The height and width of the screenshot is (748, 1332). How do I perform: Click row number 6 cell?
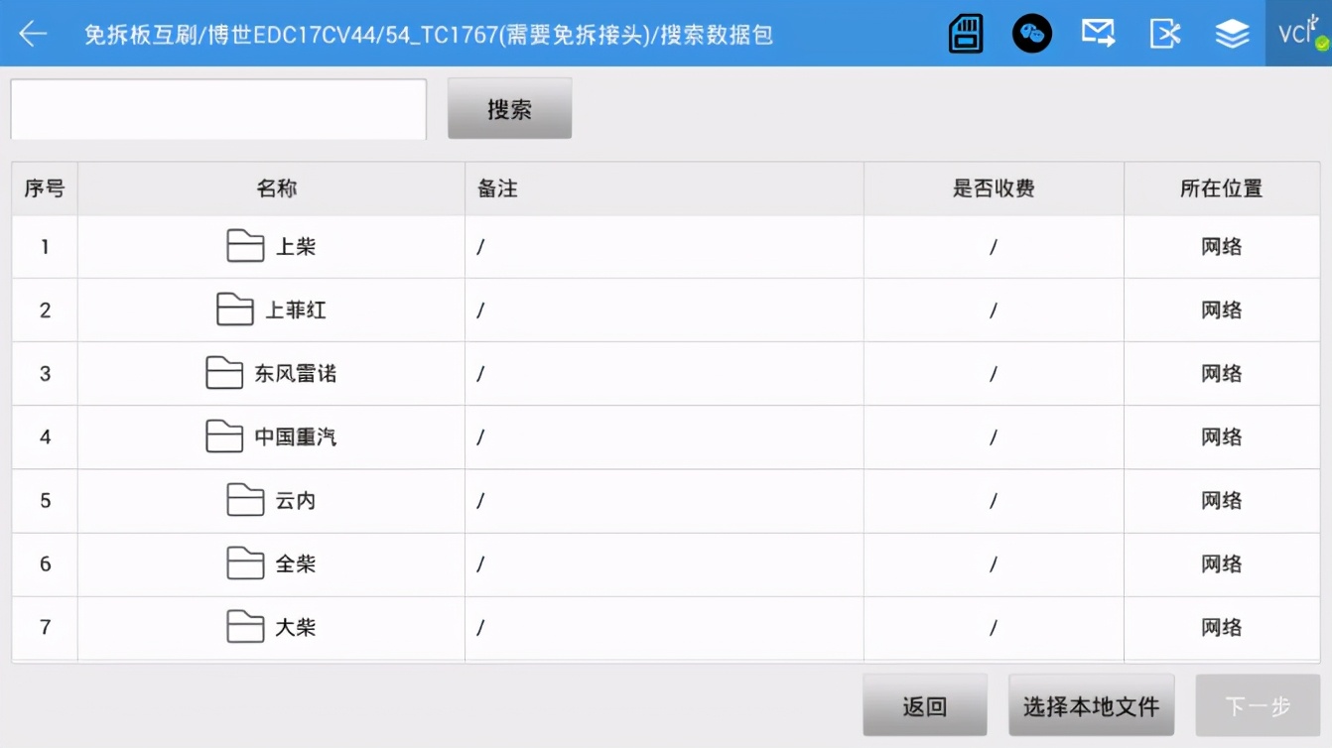click(x=45, y=564)
